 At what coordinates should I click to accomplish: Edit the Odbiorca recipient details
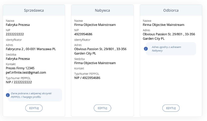coord(171,108)
